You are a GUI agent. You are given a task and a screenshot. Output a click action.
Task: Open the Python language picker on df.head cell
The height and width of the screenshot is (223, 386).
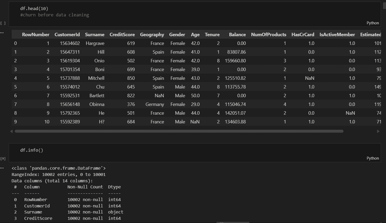pos(372,23)
